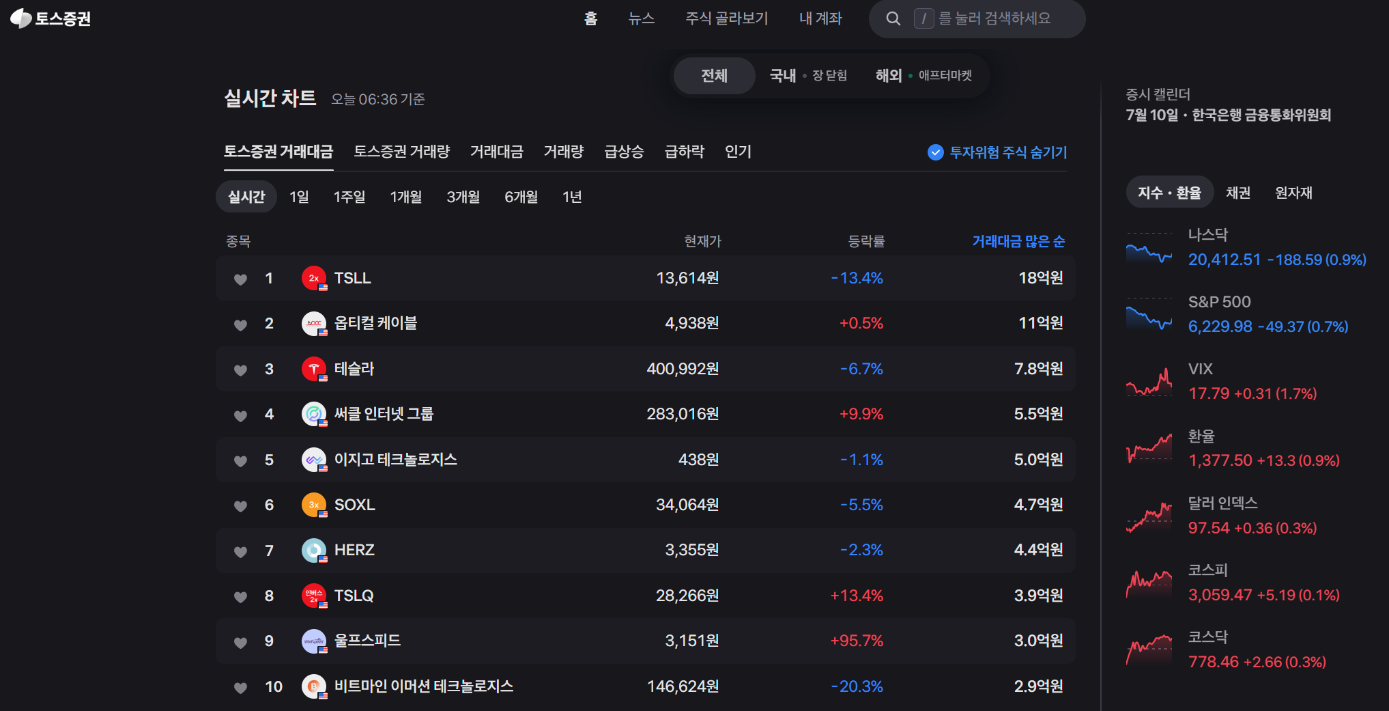Open 달러 인덱스 chart thumbnail
Image resolution: width=1389 pixels, height=711 pixels.
click(x=1149, y=516)
